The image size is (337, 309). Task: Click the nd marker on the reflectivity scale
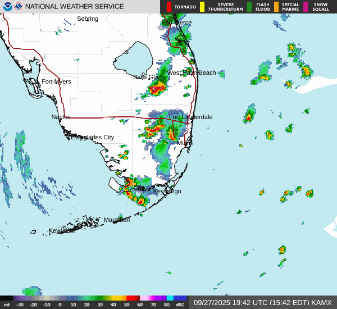[6, 304]
